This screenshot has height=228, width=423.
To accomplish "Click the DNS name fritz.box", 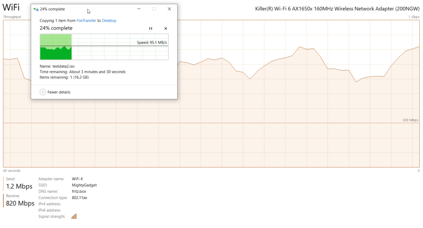I will pos(78,191).
